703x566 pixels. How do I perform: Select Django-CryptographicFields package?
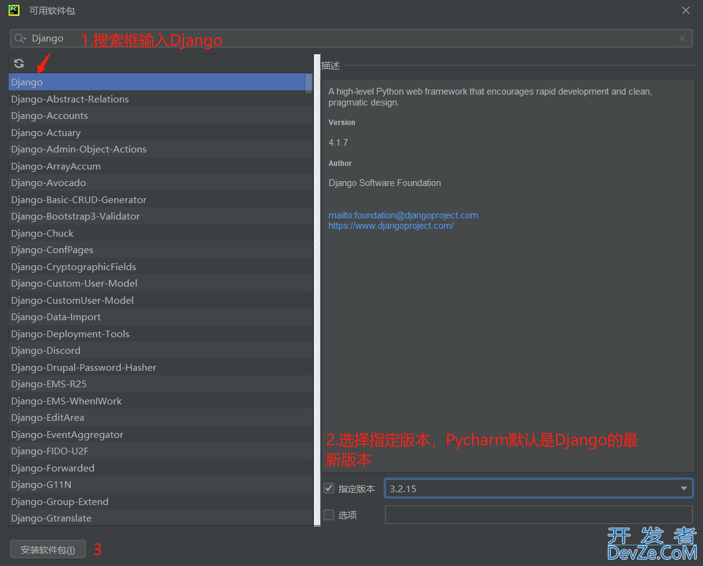pyautogui.click(x=160, y=267)
